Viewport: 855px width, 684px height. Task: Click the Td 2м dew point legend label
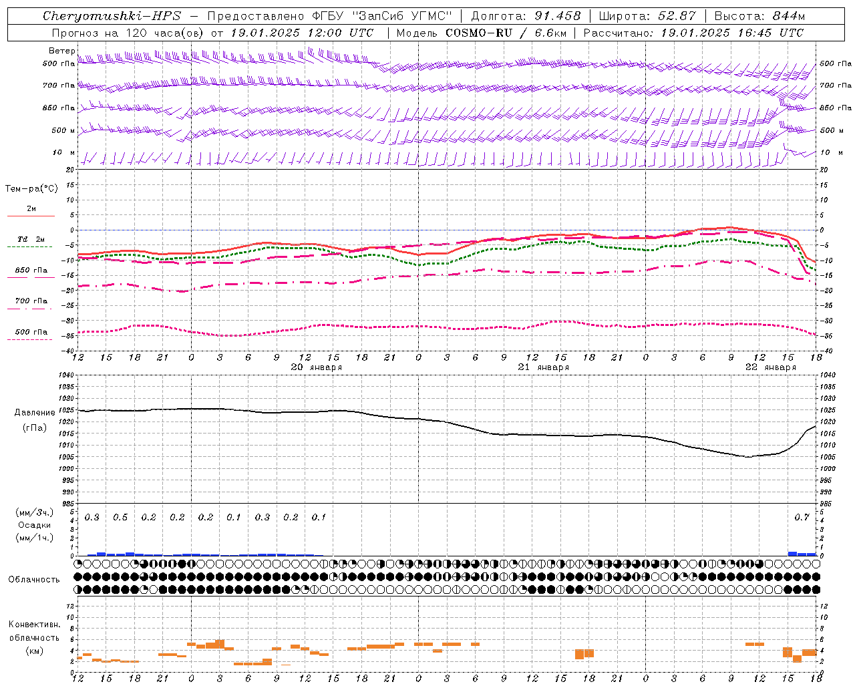[x=31, y=239]
